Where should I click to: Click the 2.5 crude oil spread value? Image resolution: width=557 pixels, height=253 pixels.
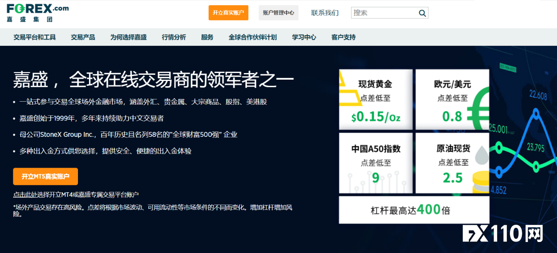[x=453, y=178]
